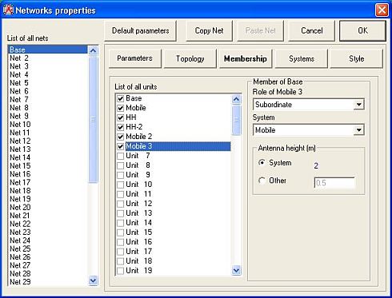Tick the Unit 19 checkbox

click(121, 271)
